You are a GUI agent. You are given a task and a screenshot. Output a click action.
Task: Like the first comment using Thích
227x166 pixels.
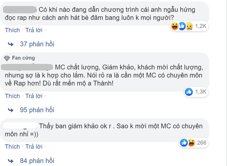point(12,30)
